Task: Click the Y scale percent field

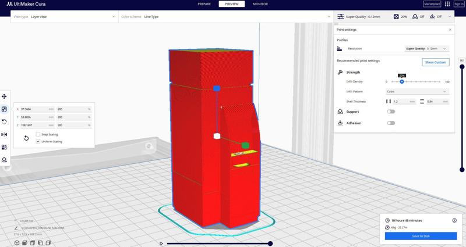Action: click(x=74, y=117)
